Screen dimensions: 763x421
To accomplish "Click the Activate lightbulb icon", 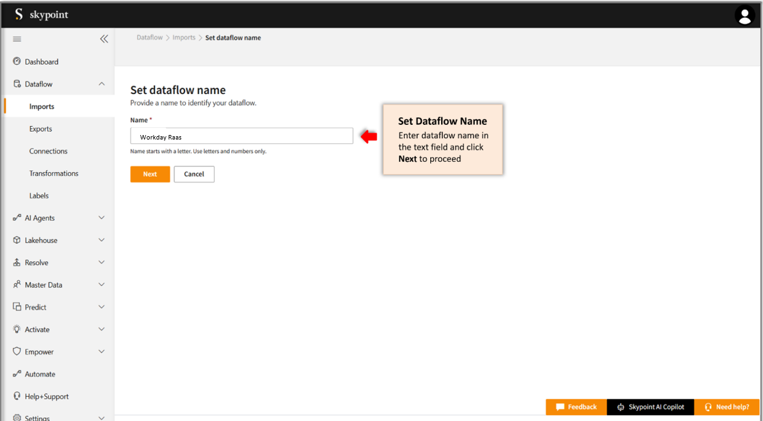I will pos(17,330).
